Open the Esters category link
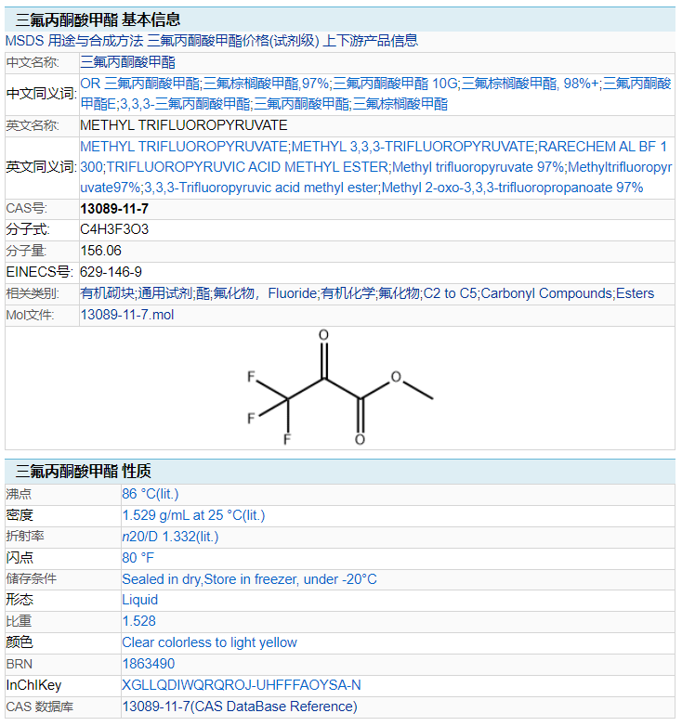Viewport: 682px width, 726px height. [635, 293]
